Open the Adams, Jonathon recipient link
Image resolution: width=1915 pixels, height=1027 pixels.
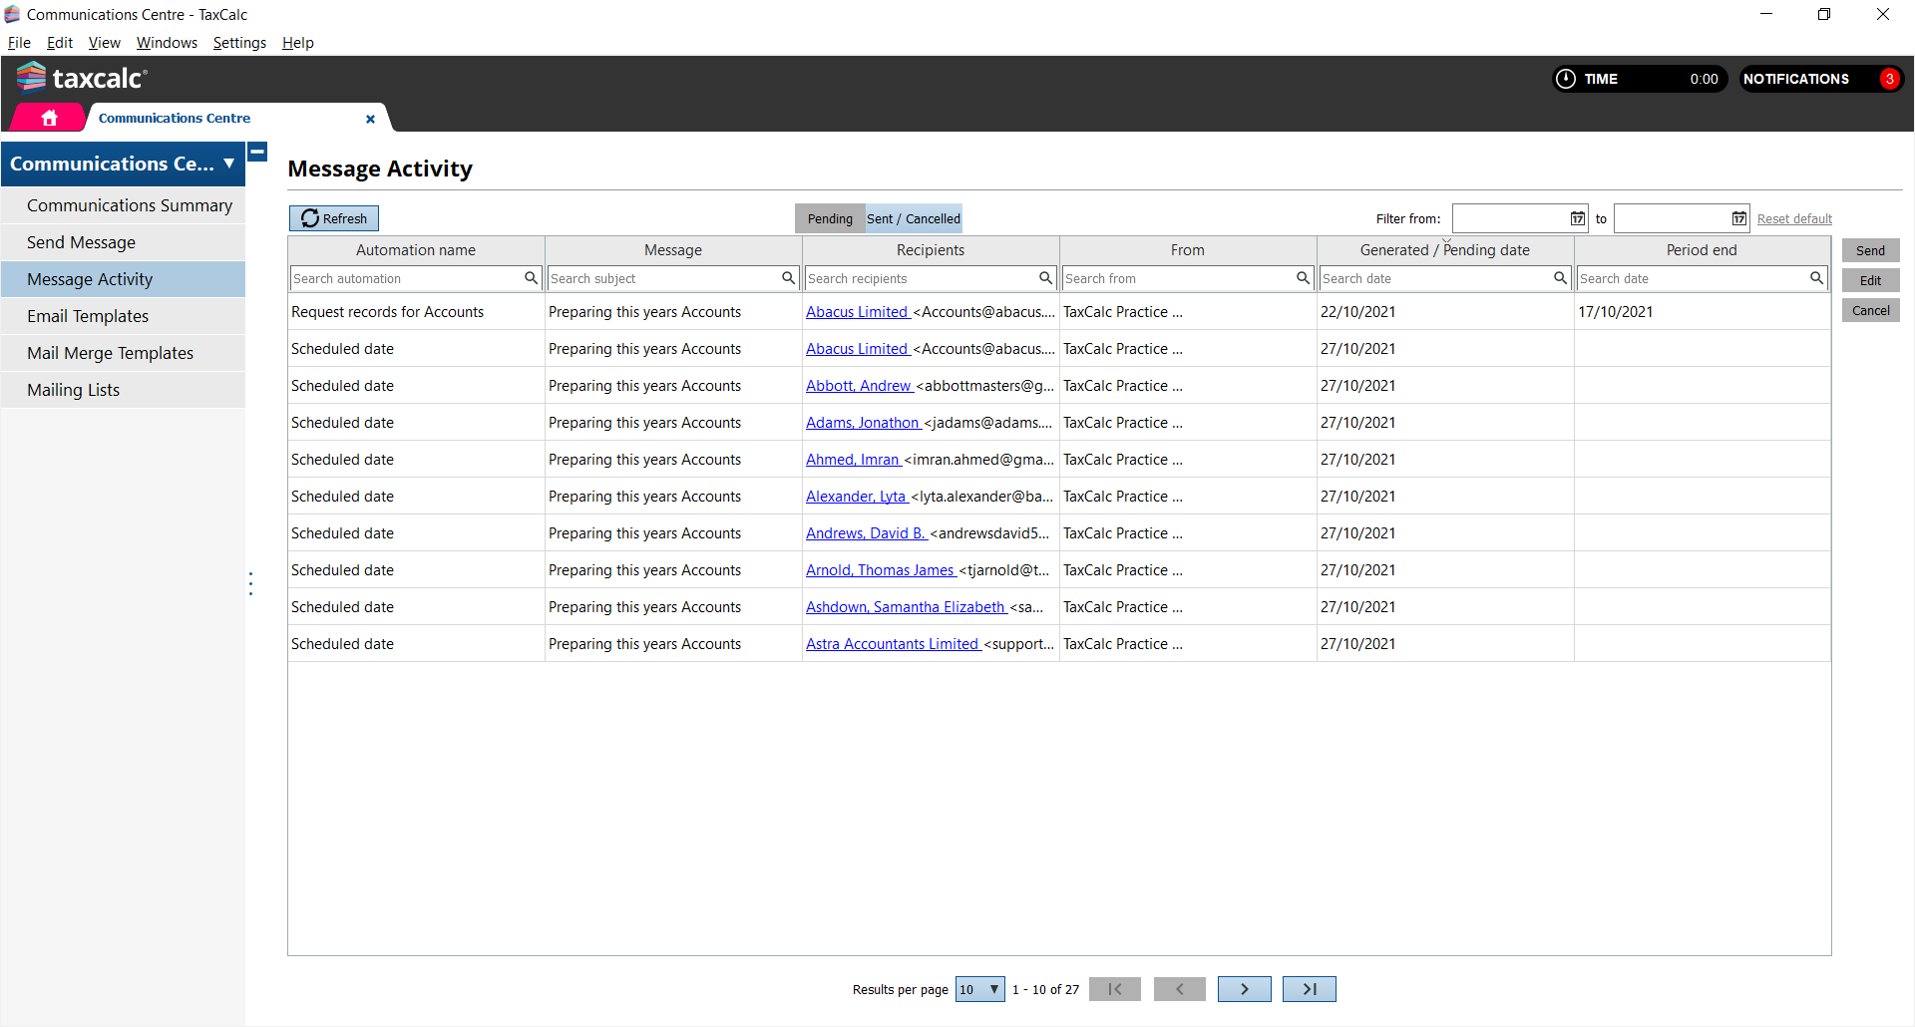tap(863, 423)
